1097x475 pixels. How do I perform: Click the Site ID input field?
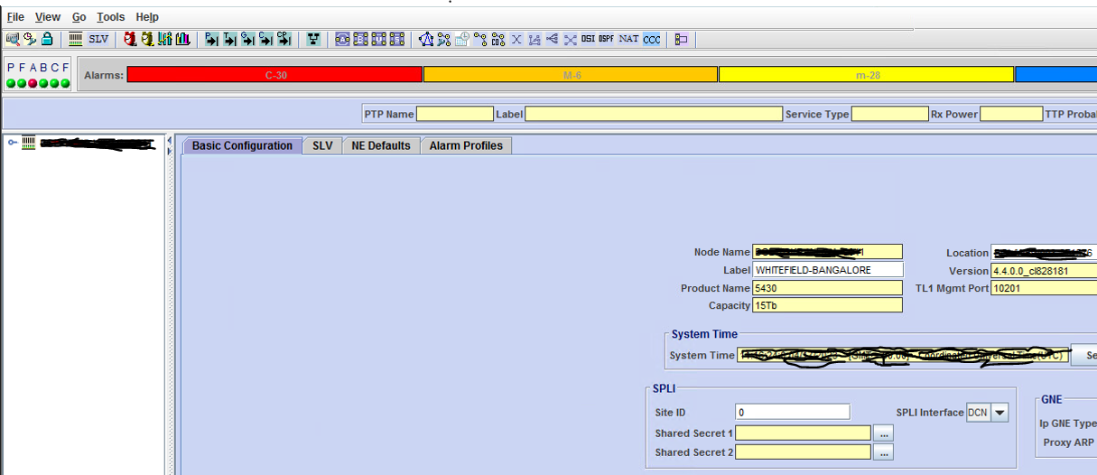coord(793,413)
